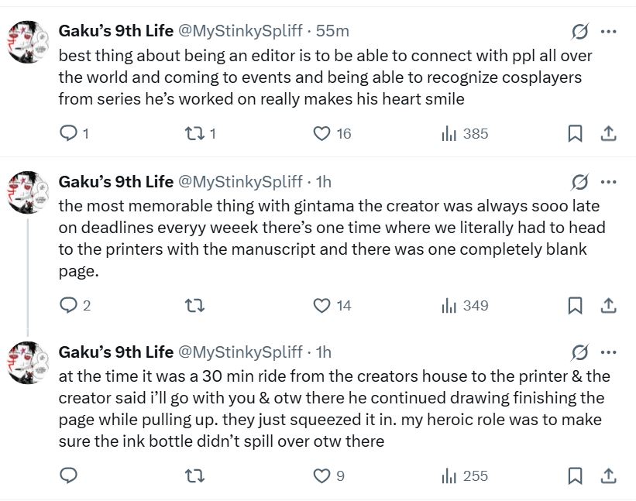The image size is (636, 501).
Task: Reply to the ink bottle tweet
Action: tap(69, 476)
